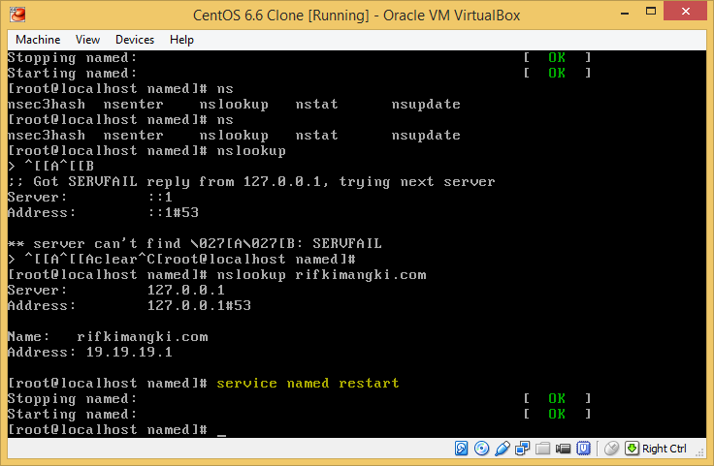Click the USB devices status icon
Image resolution: width=714 pixels, height=466 pixels.
click(x=502, y=449)
